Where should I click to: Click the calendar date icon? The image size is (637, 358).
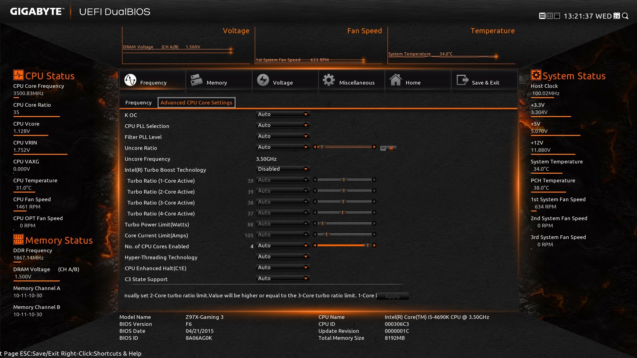[617, 16]
